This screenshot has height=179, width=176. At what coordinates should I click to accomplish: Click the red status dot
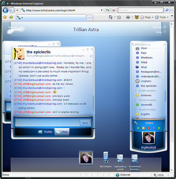149,128
